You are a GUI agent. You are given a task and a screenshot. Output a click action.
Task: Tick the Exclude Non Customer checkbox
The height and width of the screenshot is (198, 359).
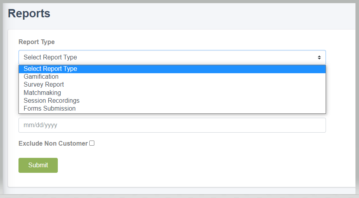pos(92,143)
